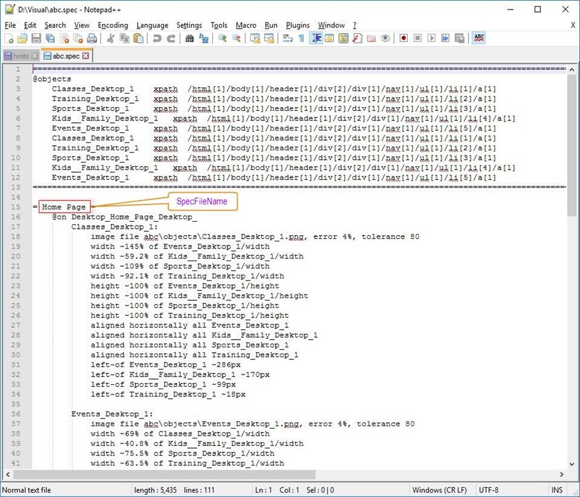
Task: Open the Function List toolbar icon
Action: click(x=358, y=38)
